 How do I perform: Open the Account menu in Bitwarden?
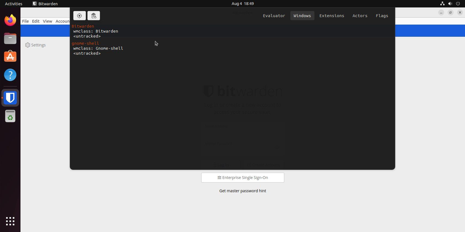coord(63,21)
